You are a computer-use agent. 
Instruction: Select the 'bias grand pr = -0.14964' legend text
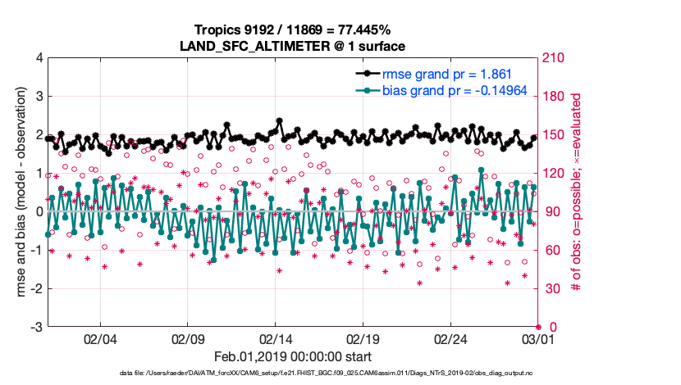click(454, 89)
